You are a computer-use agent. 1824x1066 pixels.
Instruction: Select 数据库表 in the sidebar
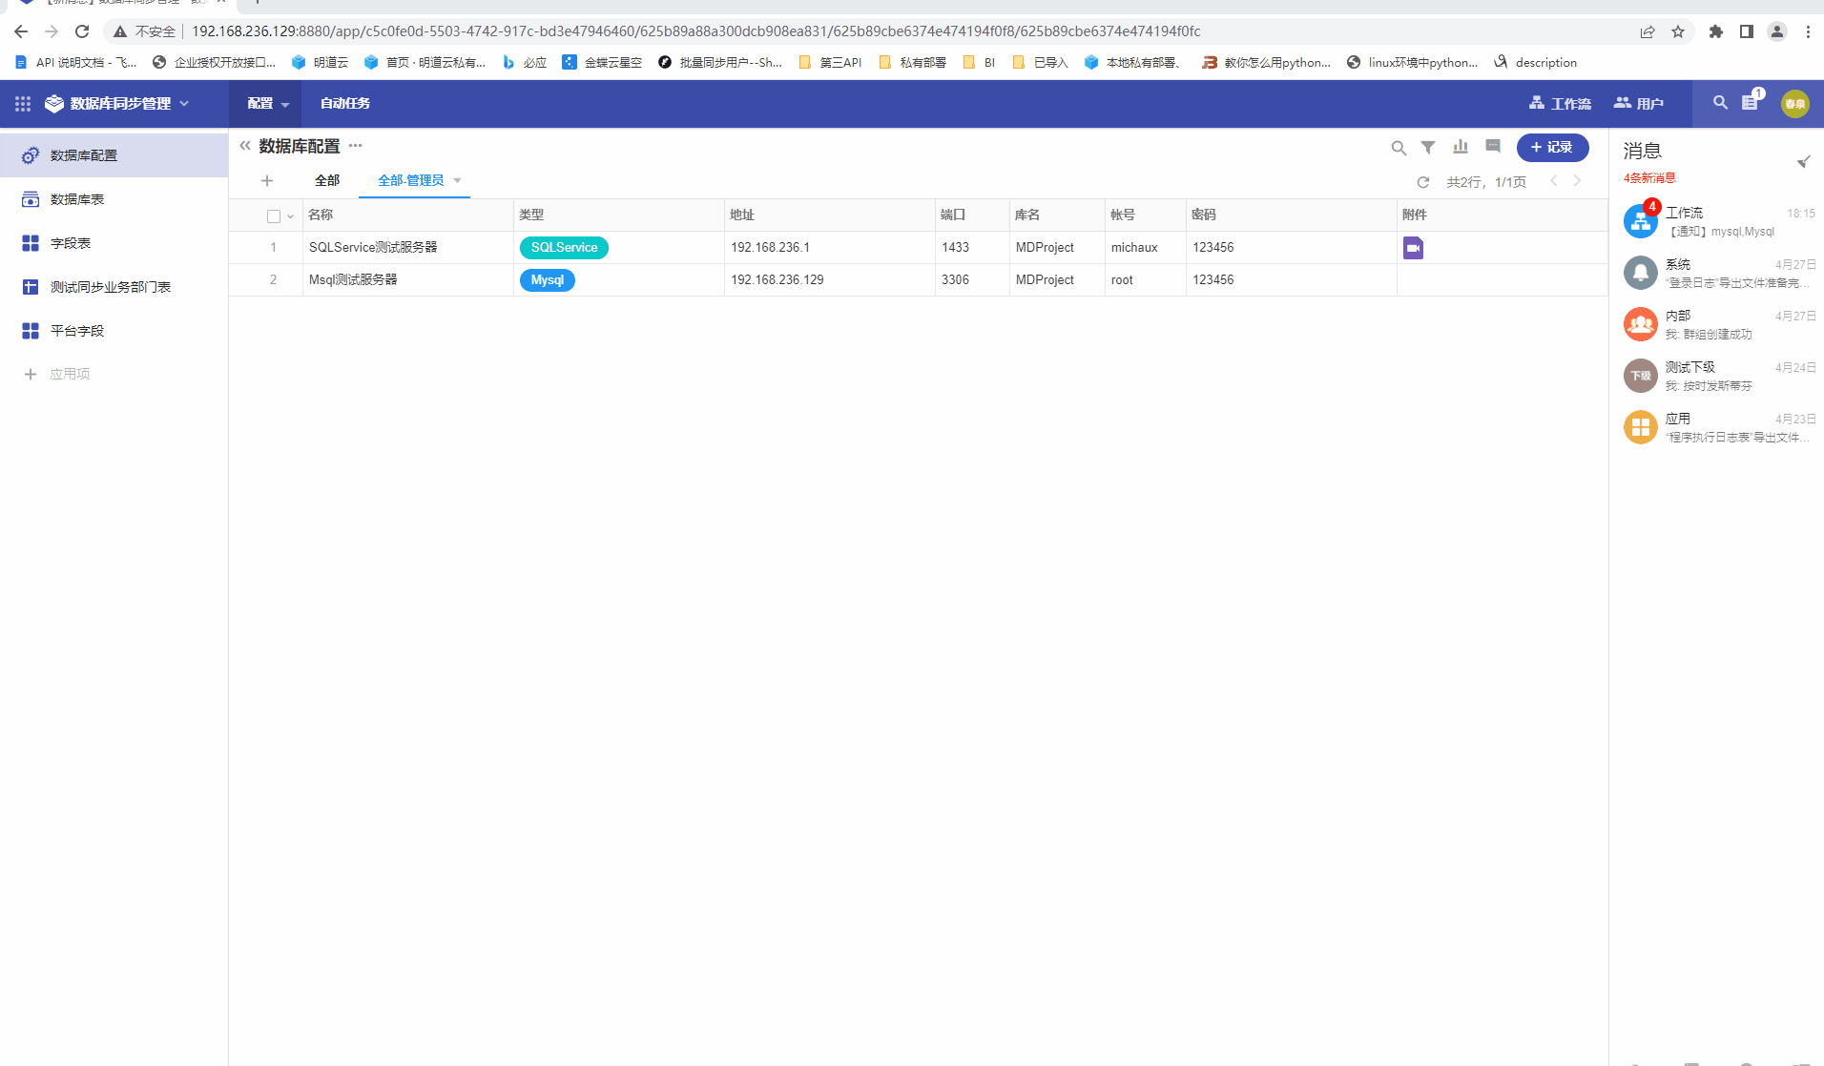(x=77, y=199)
